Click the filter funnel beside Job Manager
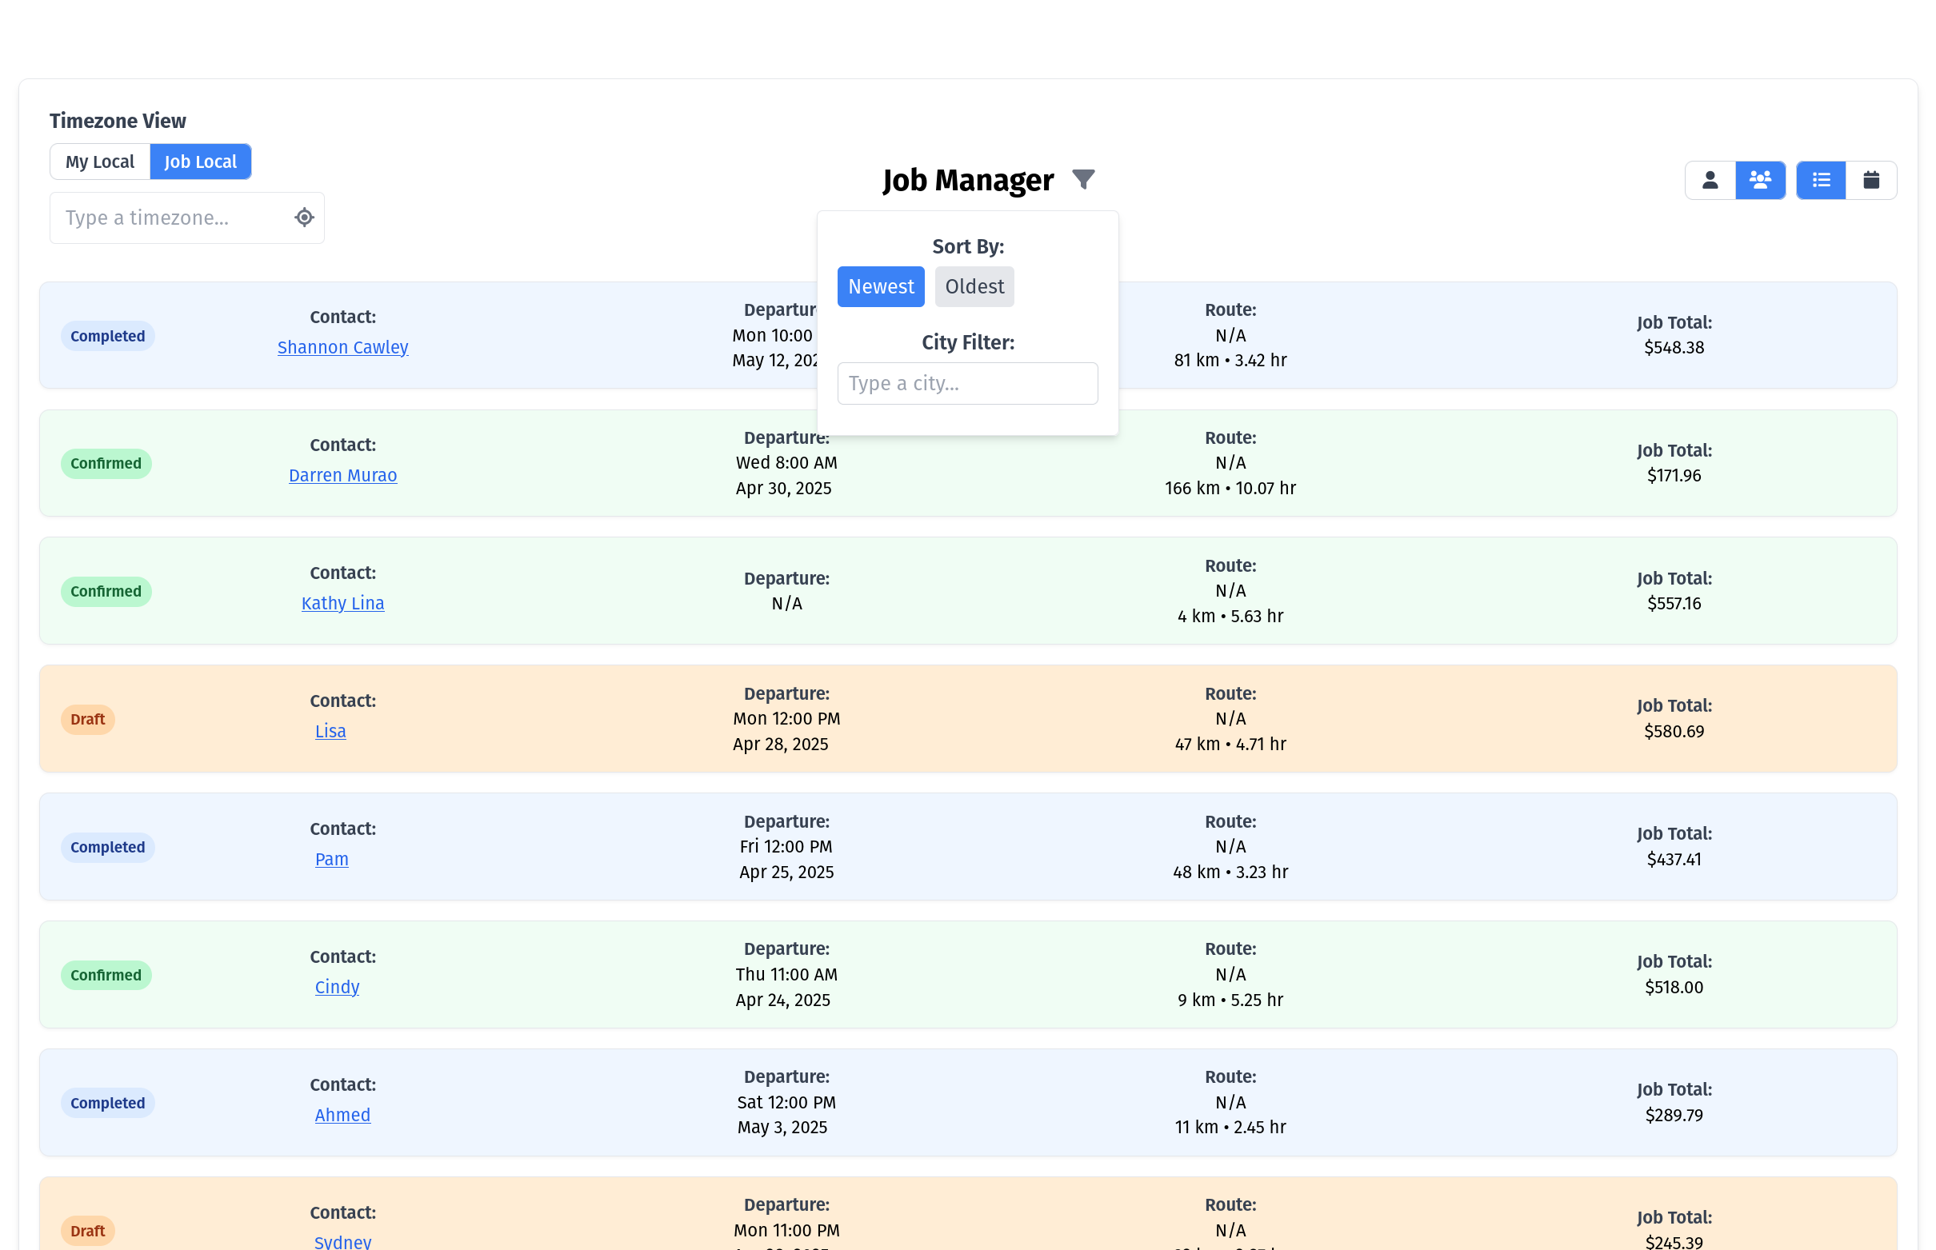This screenshot has height=1250, width=1936. [1085, 179]
